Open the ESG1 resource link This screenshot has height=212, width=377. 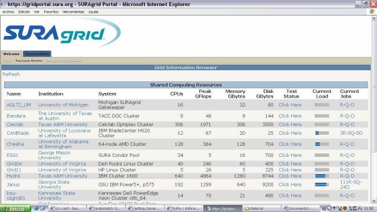pyautogui.click(x=12, y=155)
